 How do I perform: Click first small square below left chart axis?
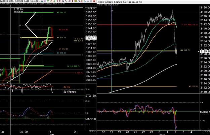[x=90, y=131]
